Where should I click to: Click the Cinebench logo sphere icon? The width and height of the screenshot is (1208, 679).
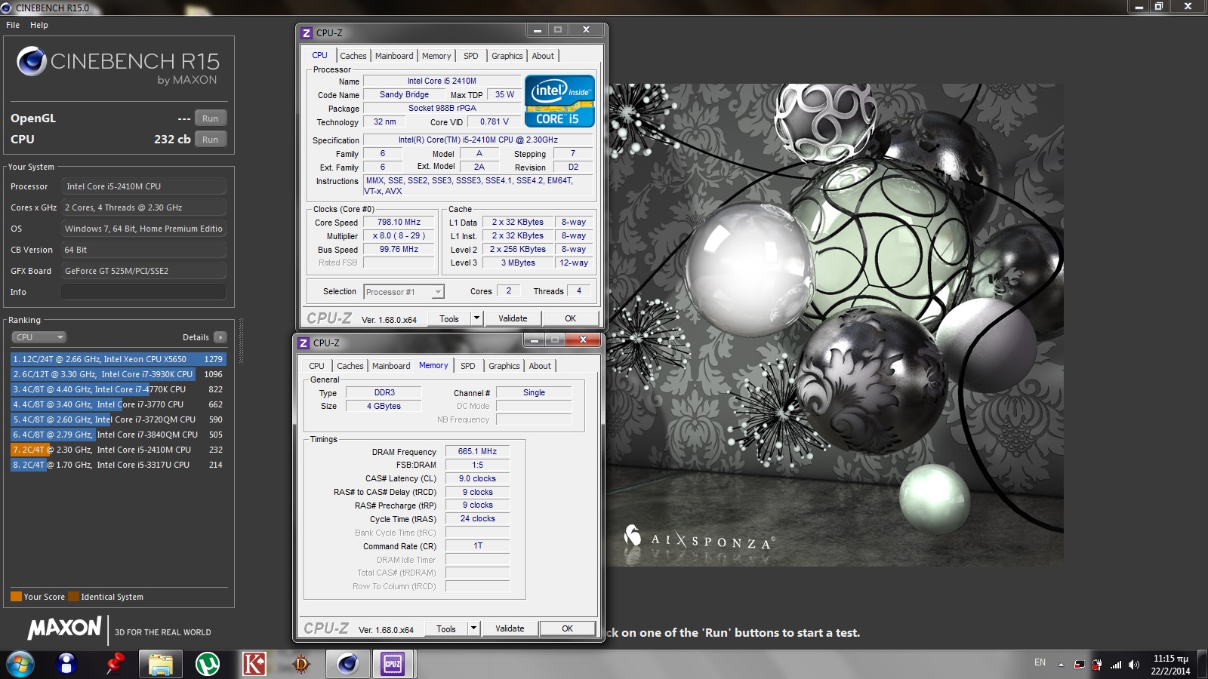(x=32, y=61)
